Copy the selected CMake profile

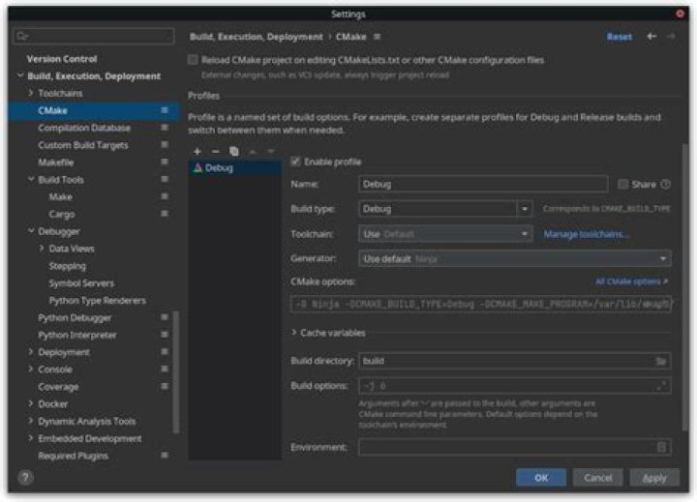pos(234,152)
